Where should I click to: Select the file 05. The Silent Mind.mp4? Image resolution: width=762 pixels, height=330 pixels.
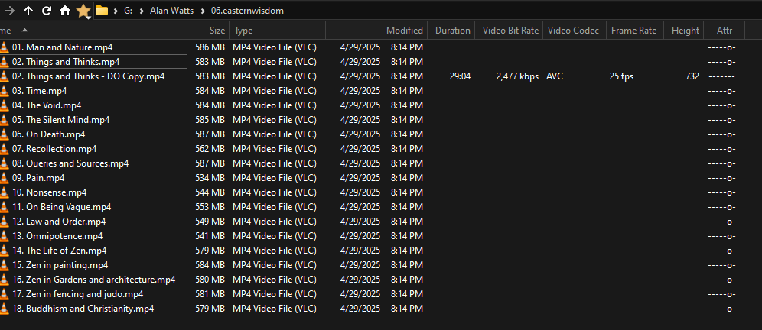coord(67,120)
